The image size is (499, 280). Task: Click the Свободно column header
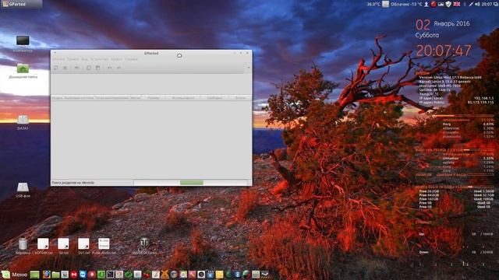[214, 98]
